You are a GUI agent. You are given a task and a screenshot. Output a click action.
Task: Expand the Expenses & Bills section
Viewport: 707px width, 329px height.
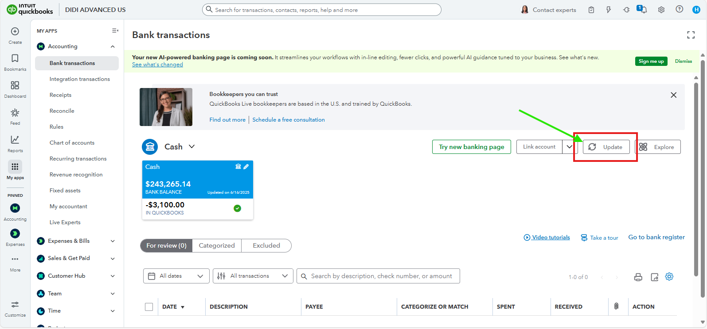113,241
